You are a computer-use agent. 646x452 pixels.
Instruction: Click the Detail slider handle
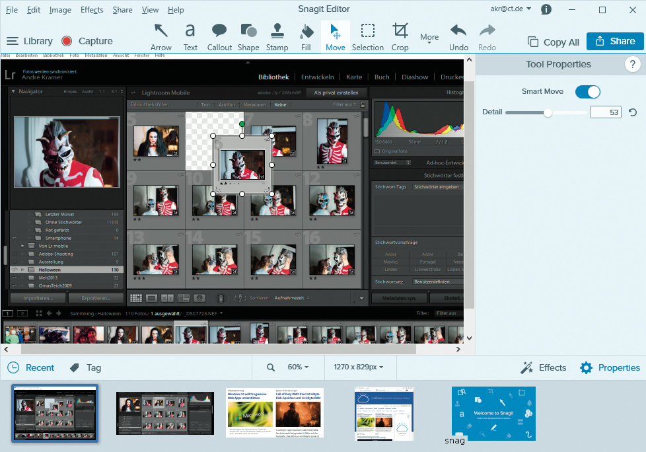(548, 113)
